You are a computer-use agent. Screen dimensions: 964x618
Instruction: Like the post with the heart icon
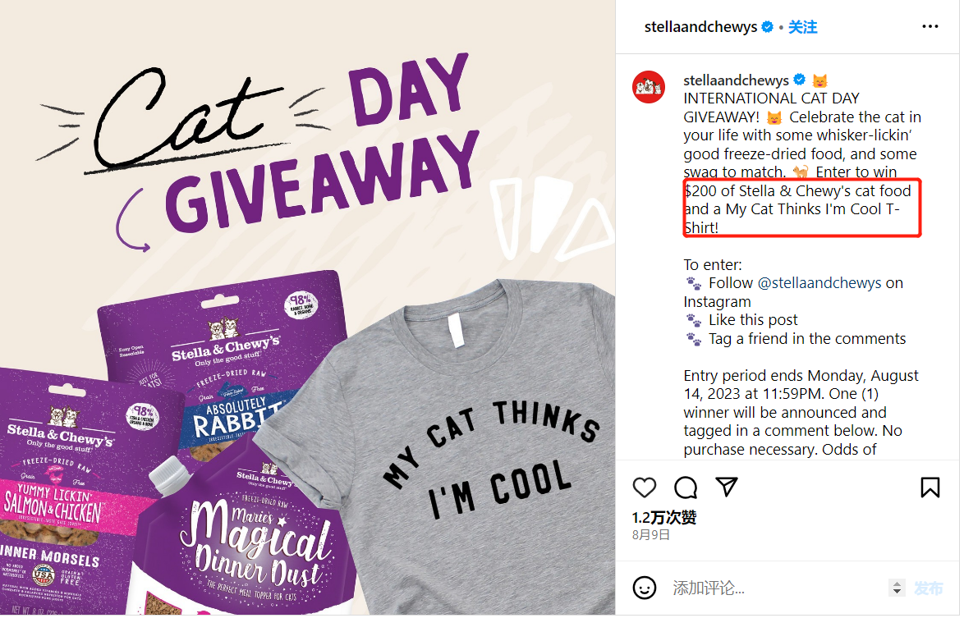click(x=645, y=488)
